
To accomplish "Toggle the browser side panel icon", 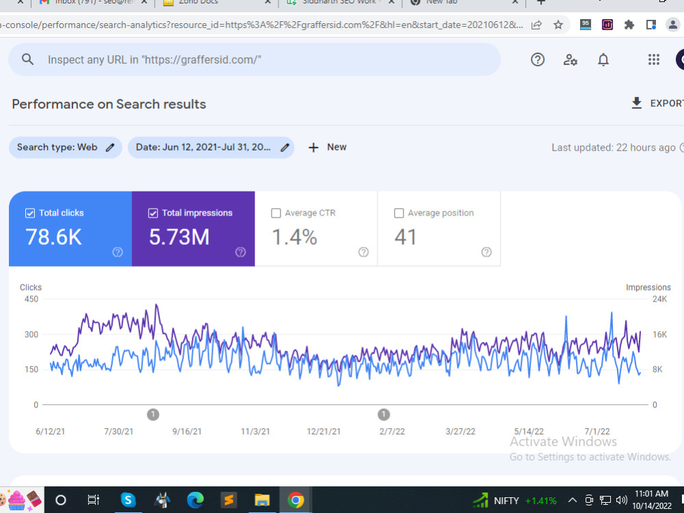I will pos(651,25).
